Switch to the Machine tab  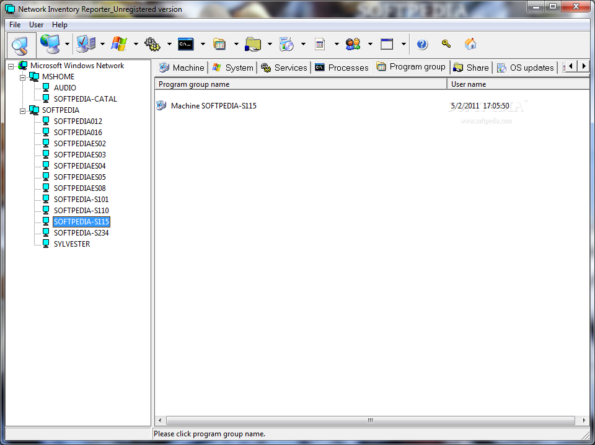[x=182, y=68]
